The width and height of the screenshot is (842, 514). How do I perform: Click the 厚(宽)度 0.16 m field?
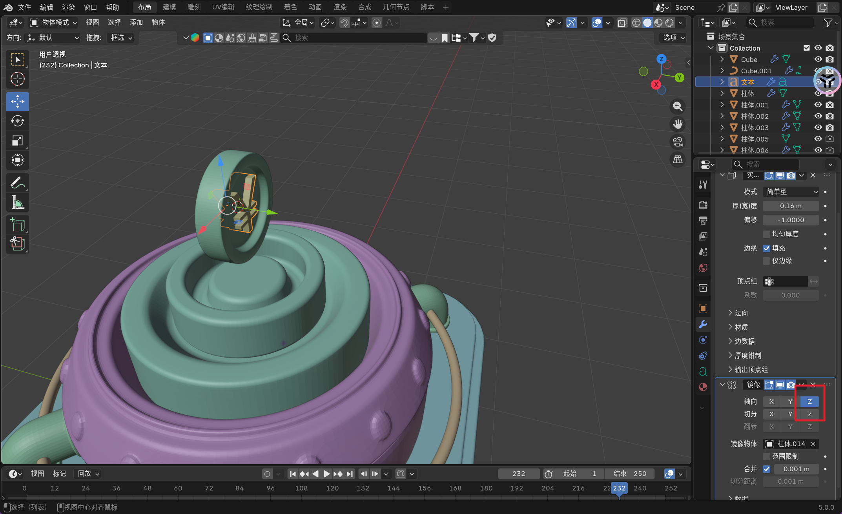791,206
